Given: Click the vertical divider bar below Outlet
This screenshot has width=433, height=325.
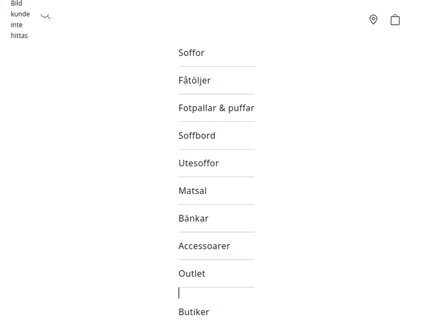Looking at the screenshot, I should pos(179,293).
